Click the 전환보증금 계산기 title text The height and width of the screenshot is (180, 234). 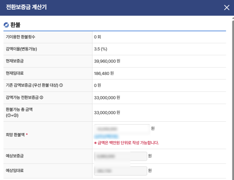pos(26,7)
